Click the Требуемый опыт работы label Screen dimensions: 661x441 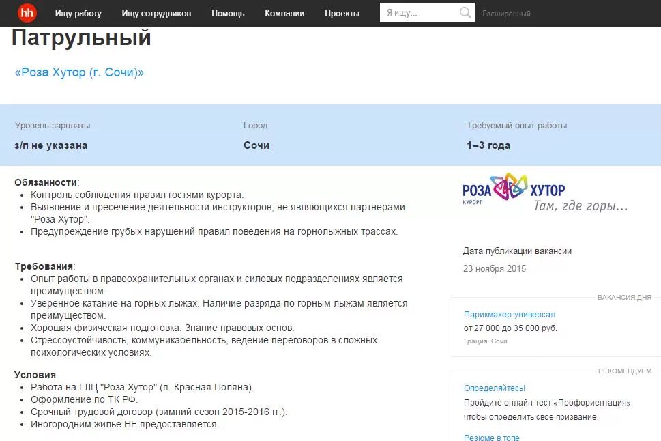516,126
